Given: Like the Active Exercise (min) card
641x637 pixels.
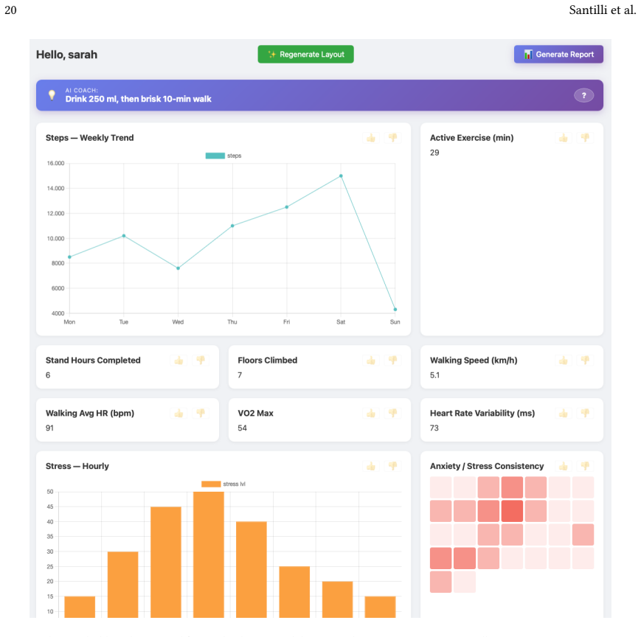Looking at the screenshot, I should click(564, 138).
